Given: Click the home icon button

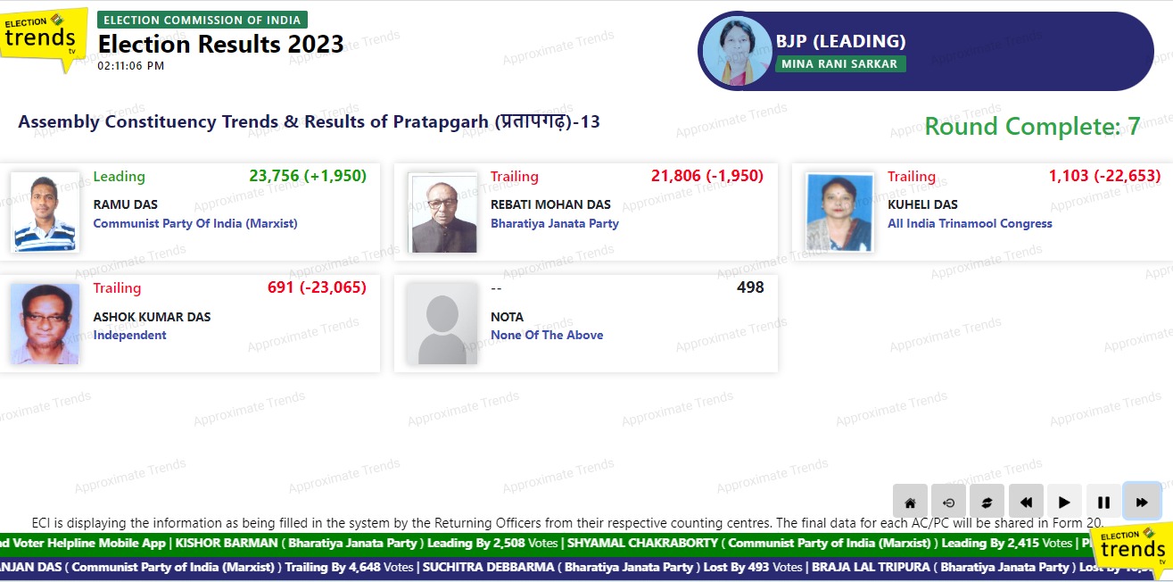Looking at the screenshot, I should click(910, 502).
